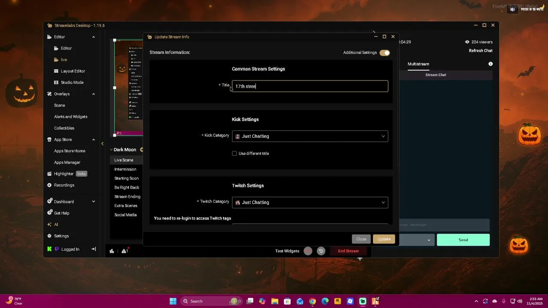Image resolution: width=548 pixels, height=308 pixels.
Task: Open Google Chrome from the taskbar
Action: coord(313,301)
